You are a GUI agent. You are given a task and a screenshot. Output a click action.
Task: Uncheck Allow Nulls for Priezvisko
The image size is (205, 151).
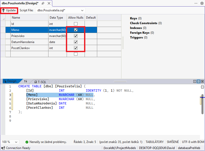(76, 36)
